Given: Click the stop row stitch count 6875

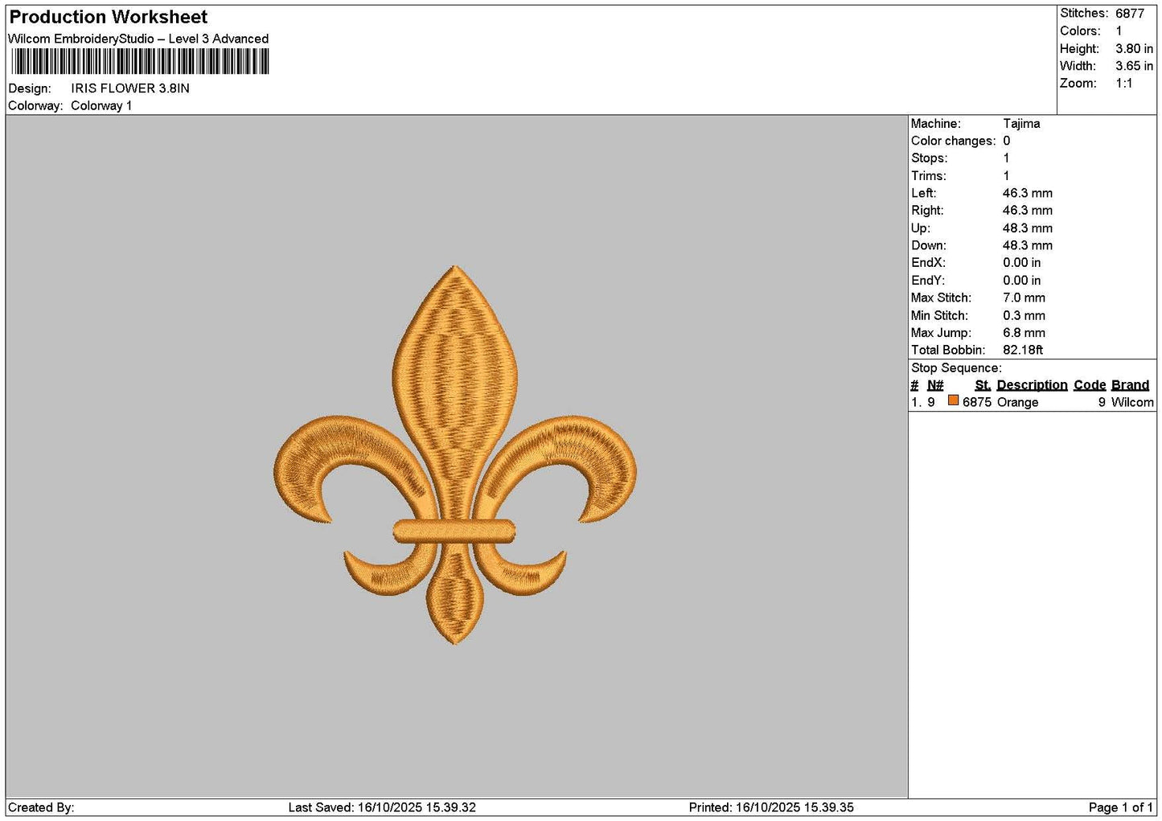Looking at the screenshot, I should (977, 403).
